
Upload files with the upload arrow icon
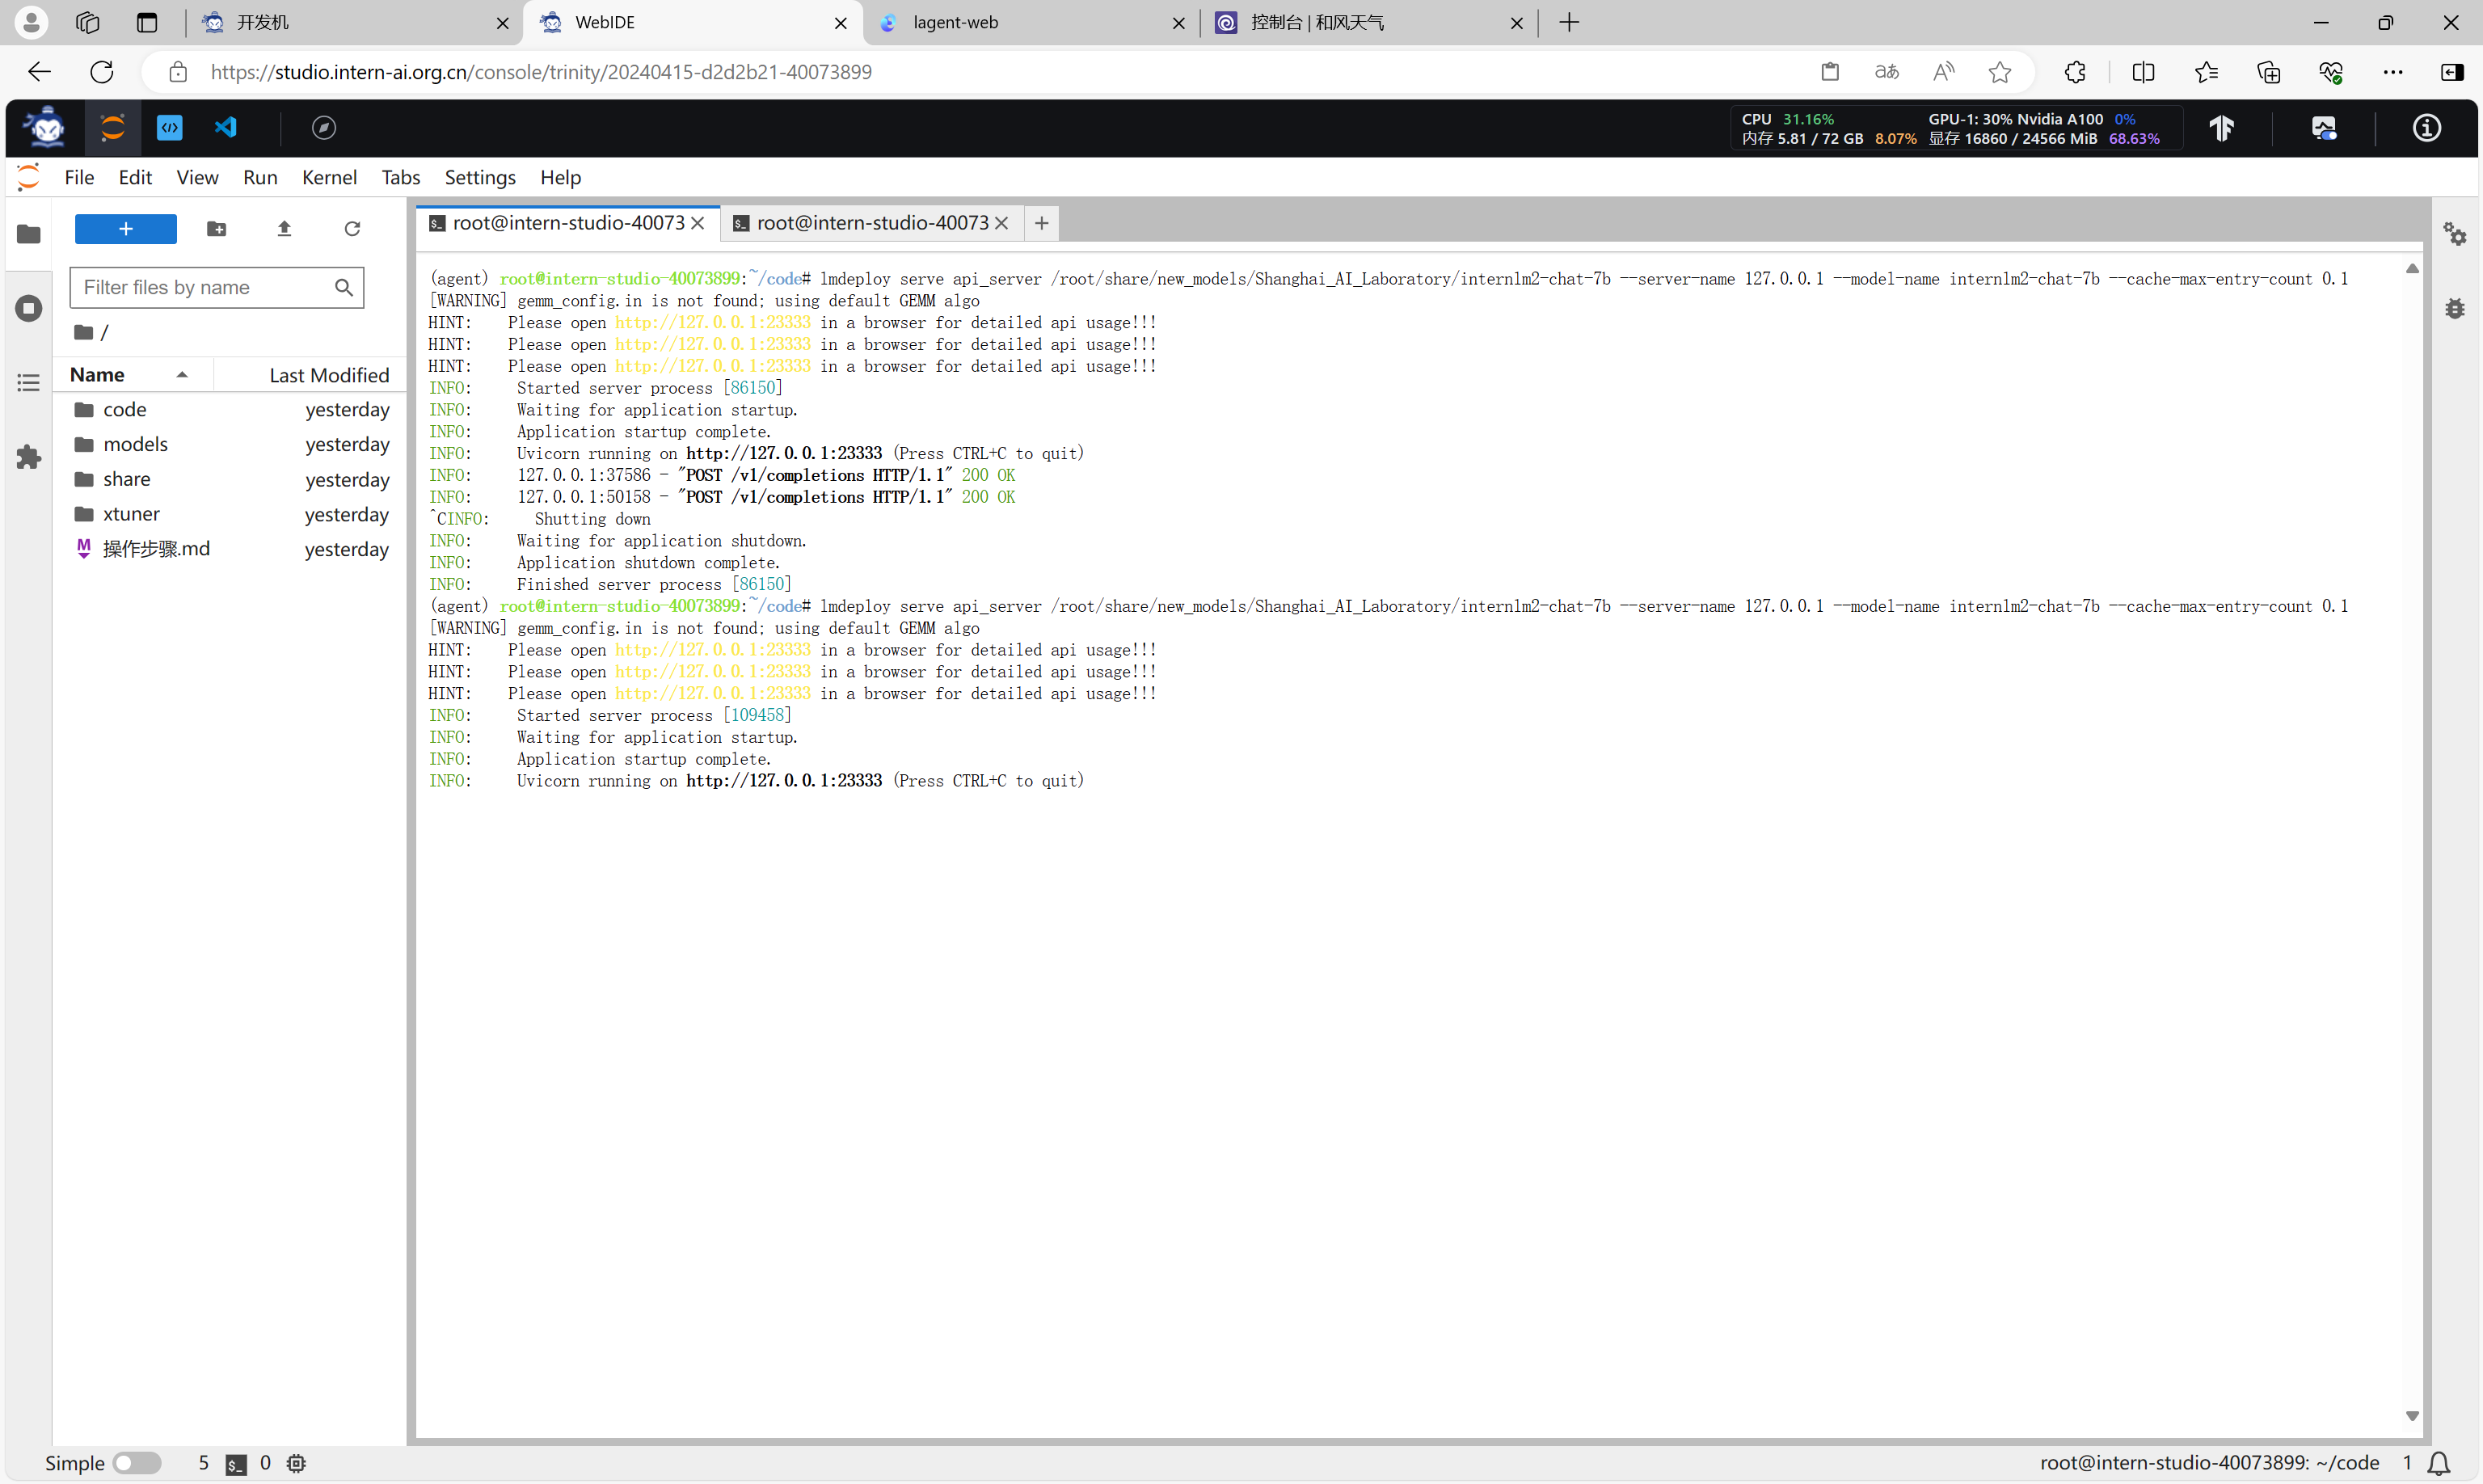pyautogui.click(x=284, y=229)
